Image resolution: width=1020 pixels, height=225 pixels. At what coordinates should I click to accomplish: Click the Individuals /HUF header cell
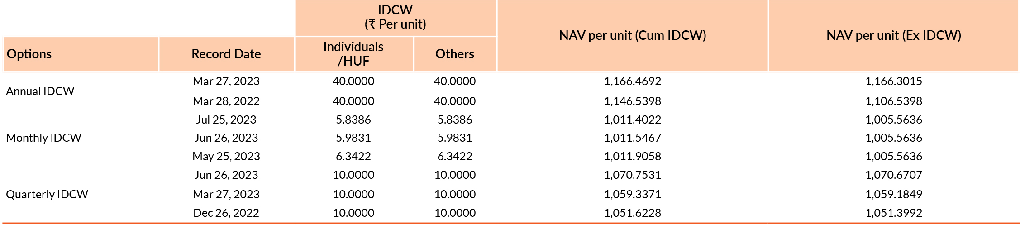pos(353,54)
